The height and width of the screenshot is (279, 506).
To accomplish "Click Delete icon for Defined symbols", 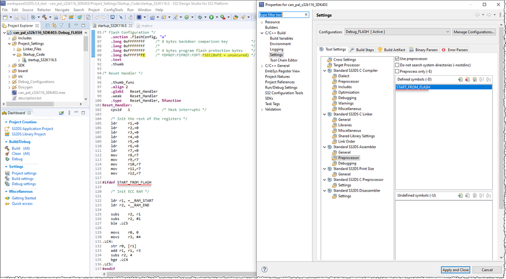I will [x=467, y=79].
